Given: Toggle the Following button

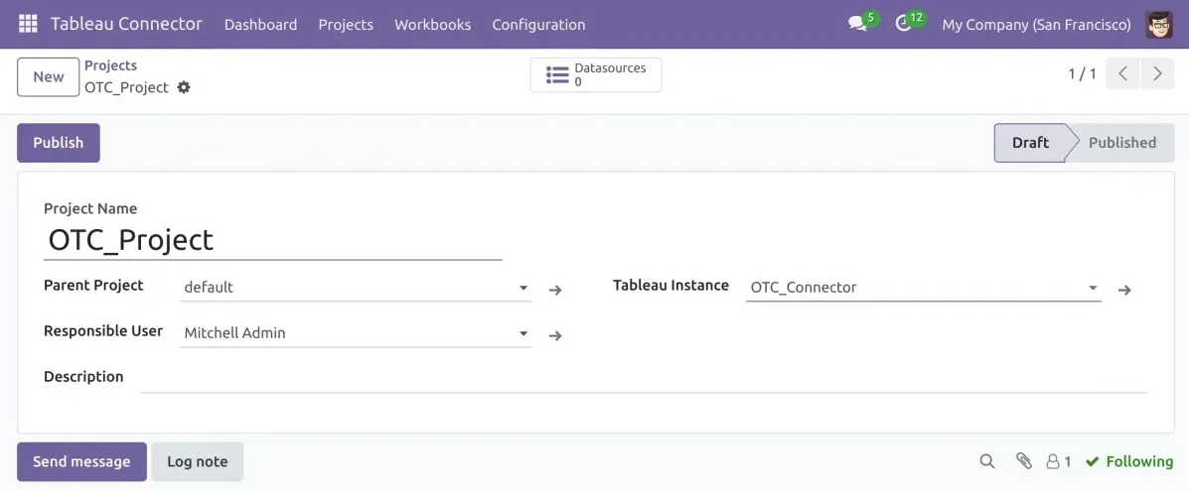Looking at the screenshot, I should click(1129, 461).
